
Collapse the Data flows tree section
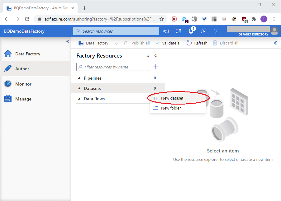click(x=79, y=99)
